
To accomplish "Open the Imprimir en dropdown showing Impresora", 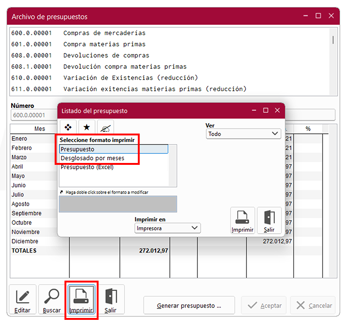I will click(x=167, y=228).
